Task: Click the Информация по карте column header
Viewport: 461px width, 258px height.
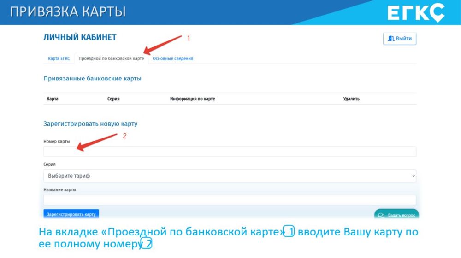Action: coord(192,99)
